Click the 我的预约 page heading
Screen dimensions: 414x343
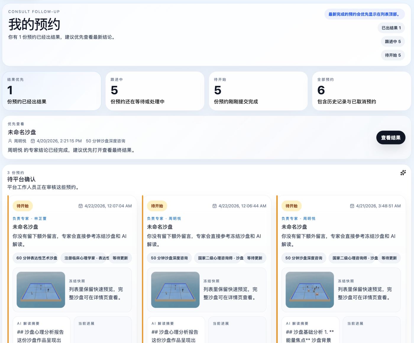[x=34, y=24]
